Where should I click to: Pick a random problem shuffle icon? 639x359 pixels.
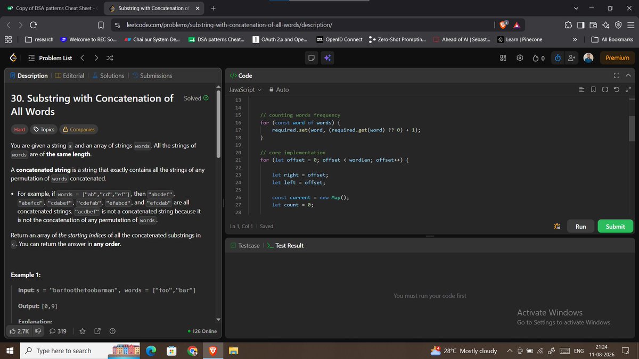click(x=110, y=57)
